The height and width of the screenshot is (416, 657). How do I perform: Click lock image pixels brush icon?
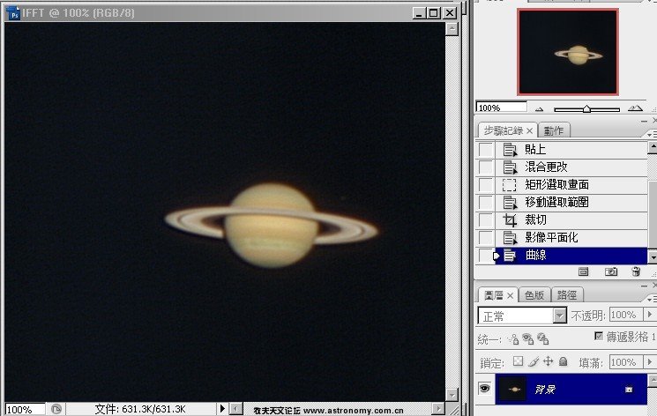533,361
